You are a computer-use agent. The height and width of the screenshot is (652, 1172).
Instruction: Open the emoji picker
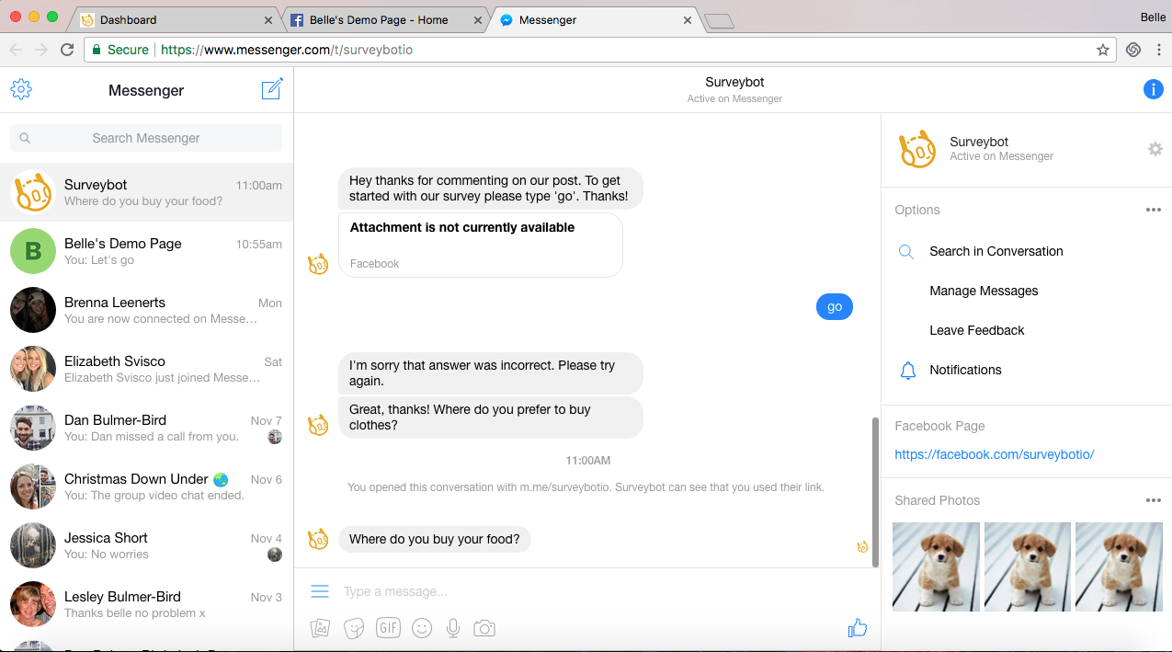click(422, 628)
